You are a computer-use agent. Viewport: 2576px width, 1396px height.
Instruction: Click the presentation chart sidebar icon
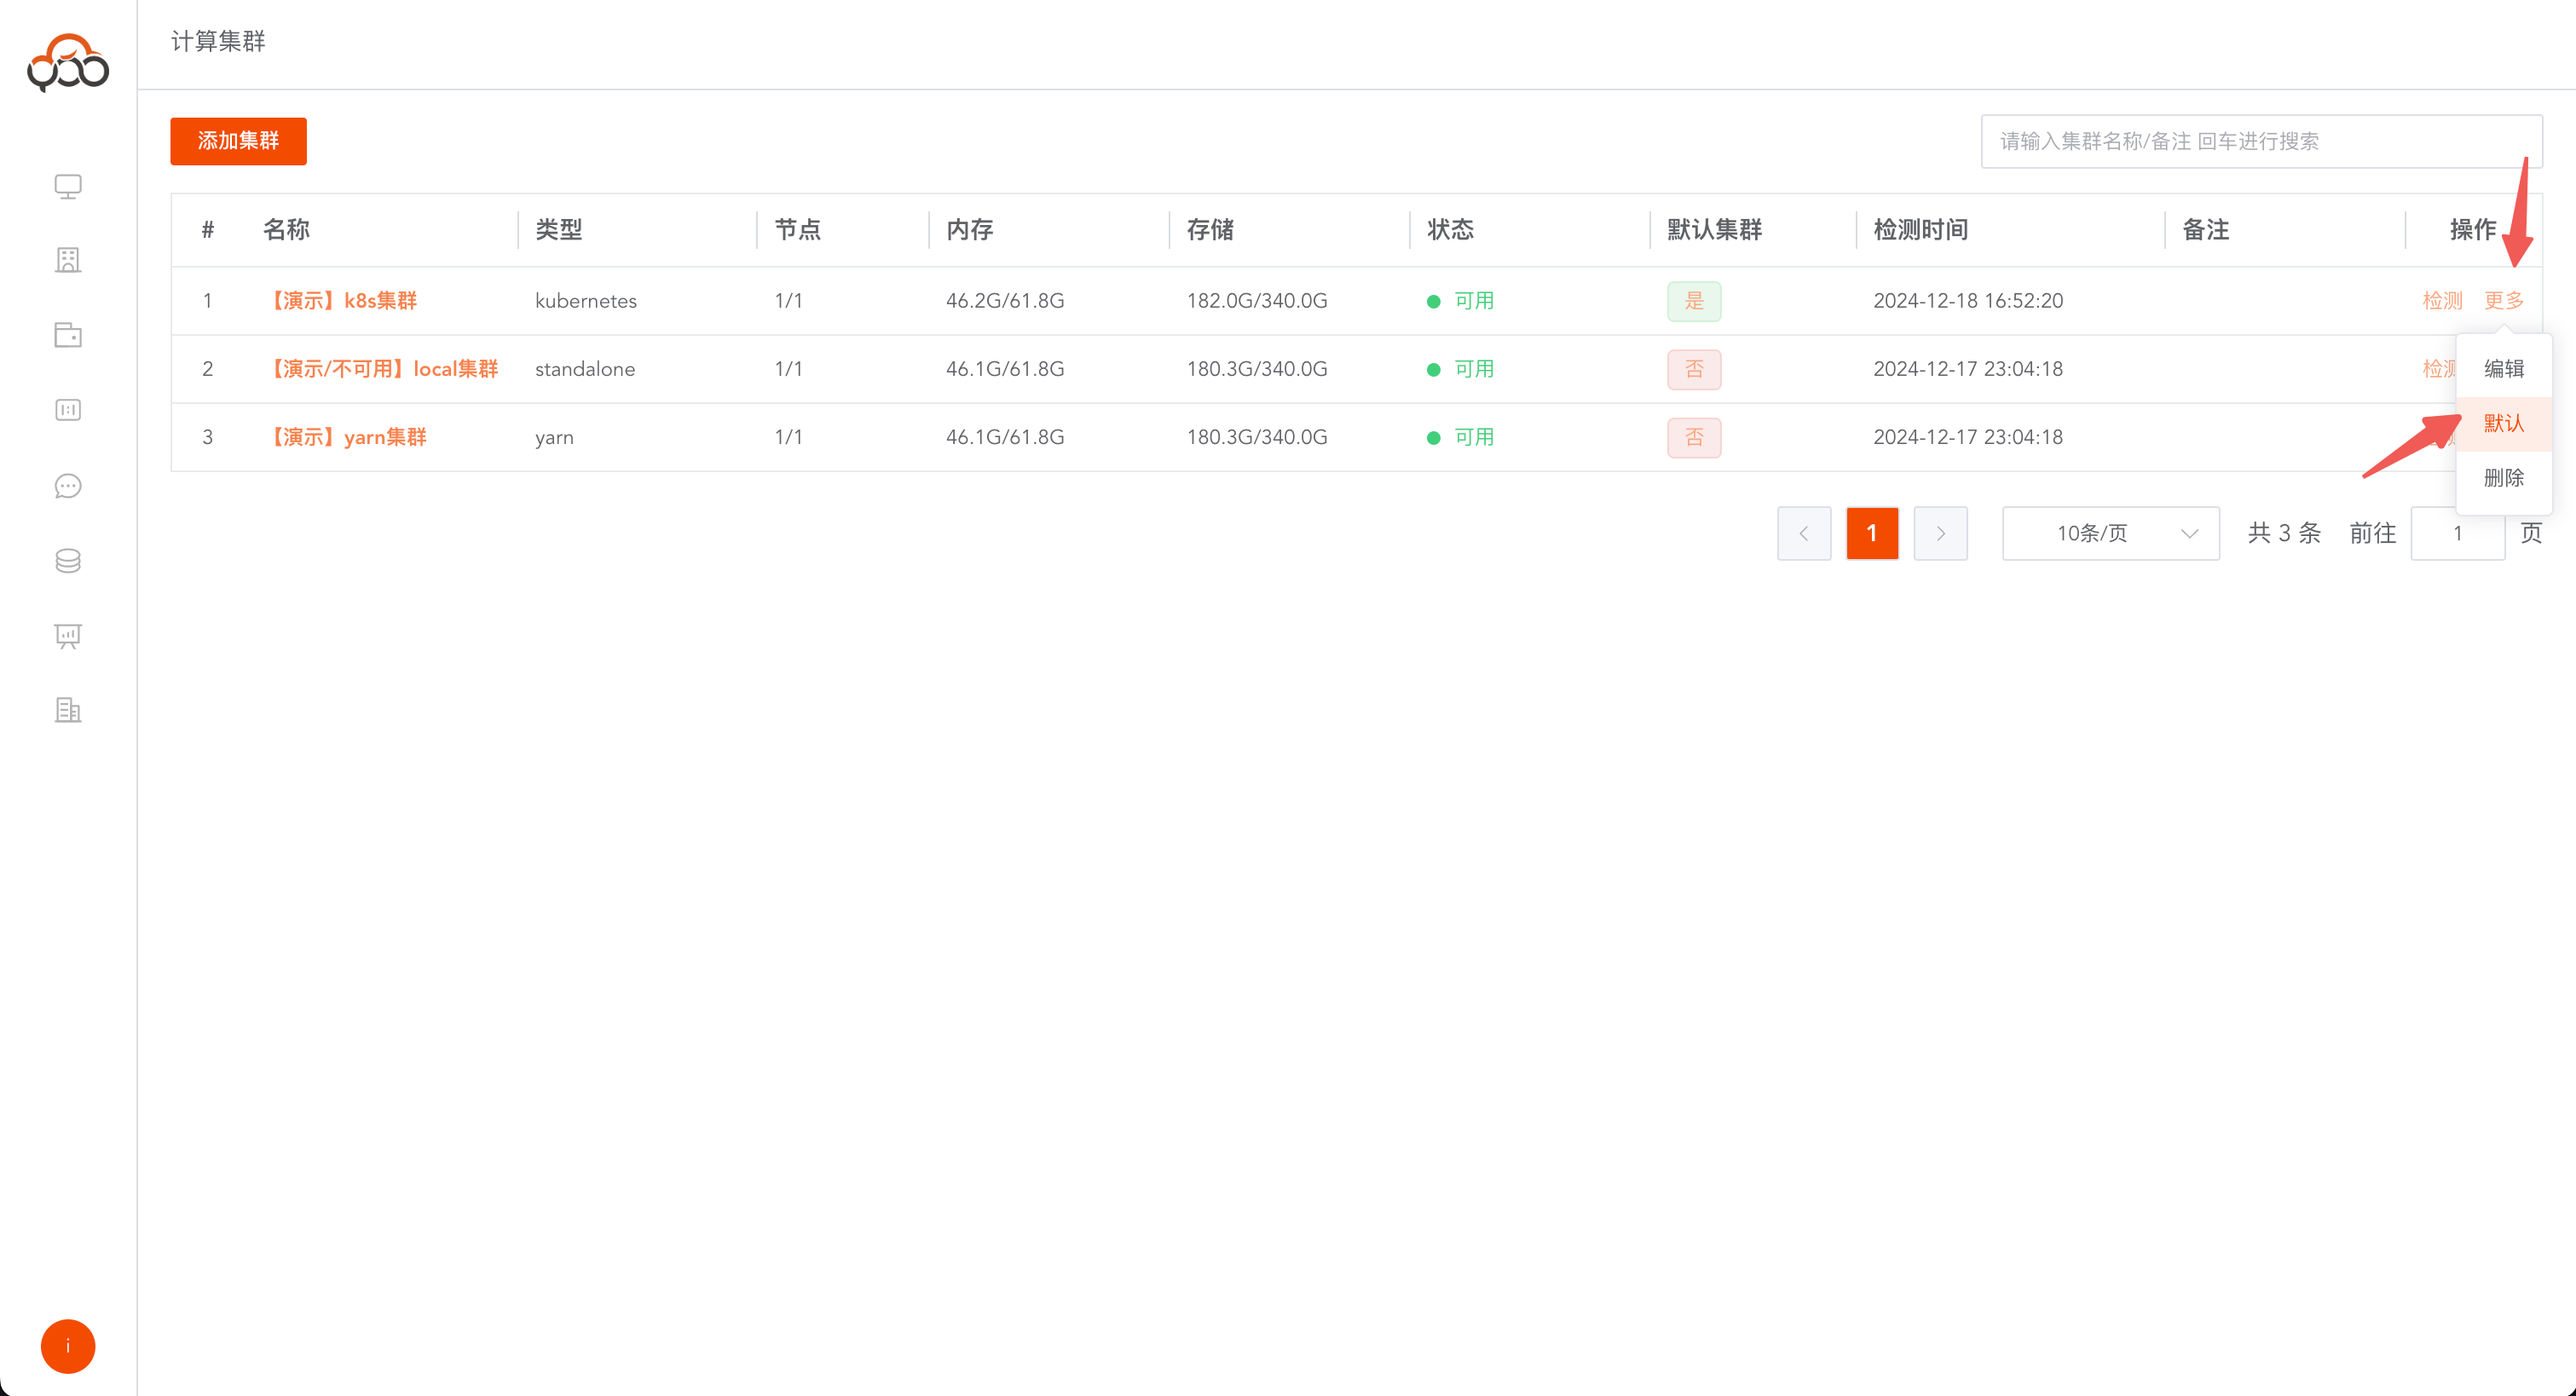68,636
